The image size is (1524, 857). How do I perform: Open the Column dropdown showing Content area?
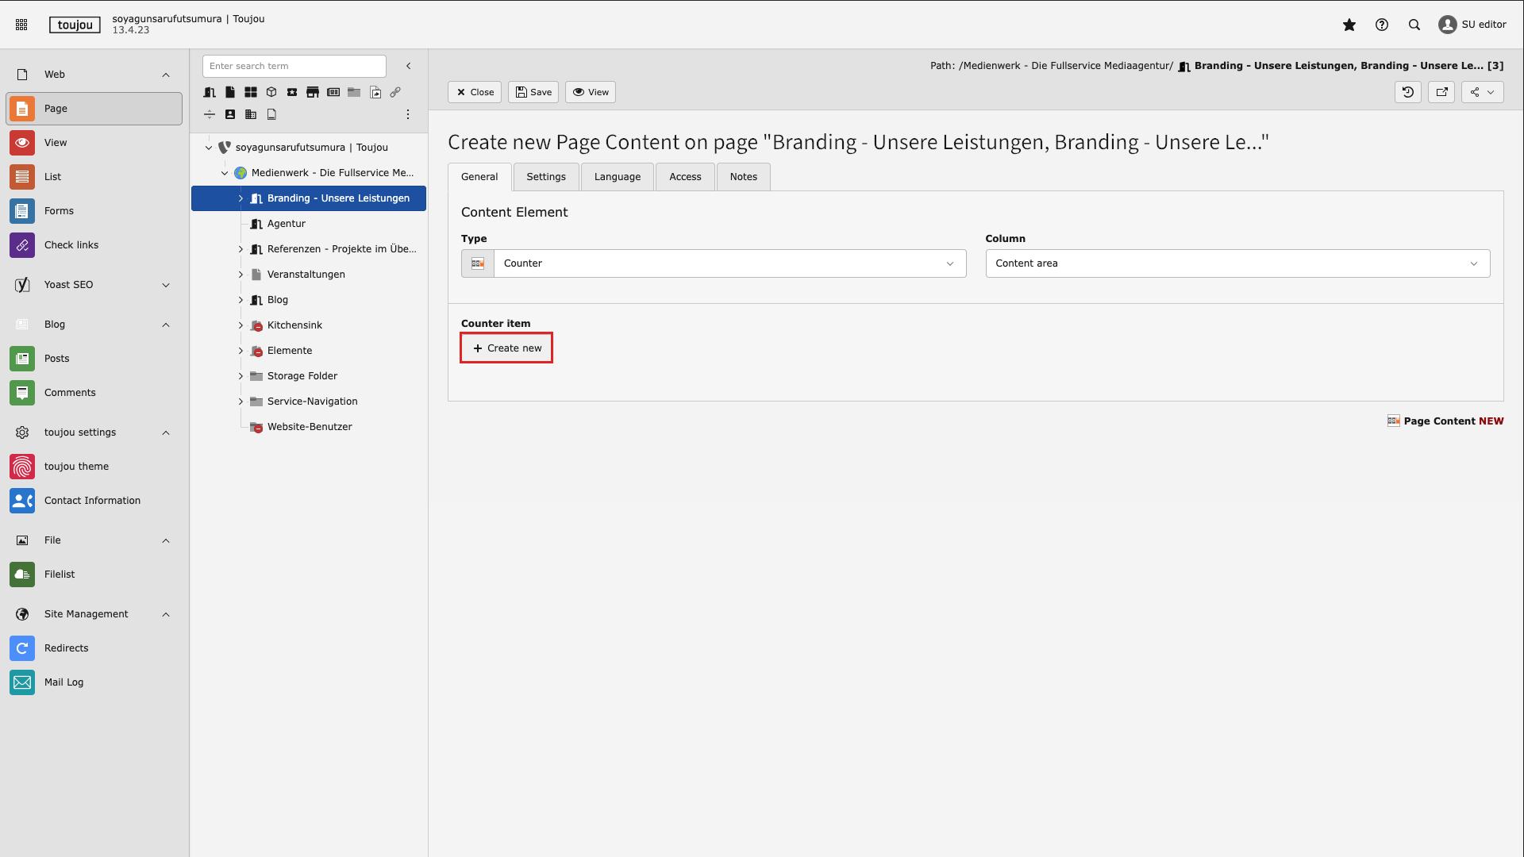click(1237, 263)
